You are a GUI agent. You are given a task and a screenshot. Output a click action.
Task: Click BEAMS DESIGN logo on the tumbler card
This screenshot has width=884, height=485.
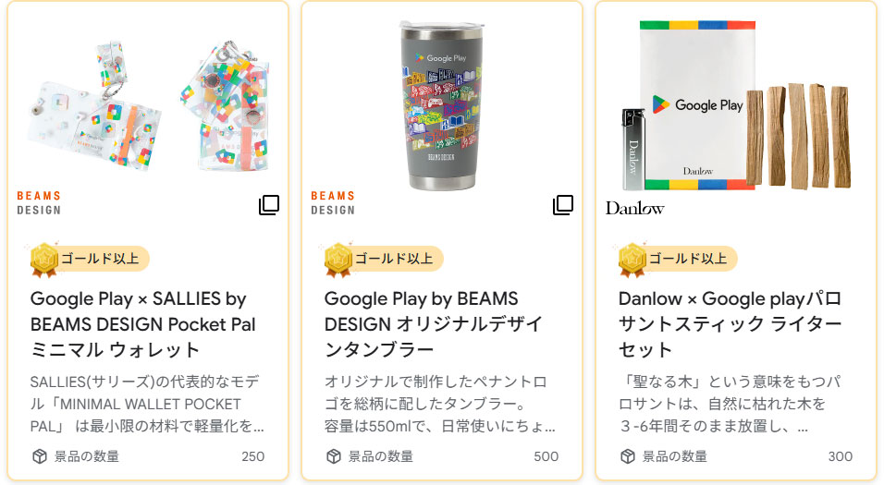tap(333, 203)
